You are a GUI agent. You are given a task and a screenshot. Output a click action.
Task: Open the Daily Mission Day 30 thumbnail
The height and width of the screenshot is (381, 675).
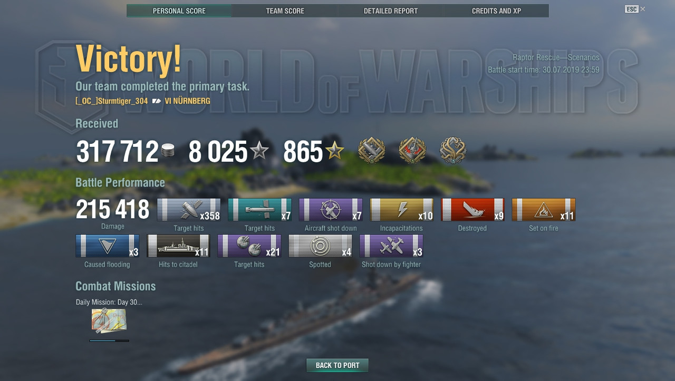click(109, 321)
